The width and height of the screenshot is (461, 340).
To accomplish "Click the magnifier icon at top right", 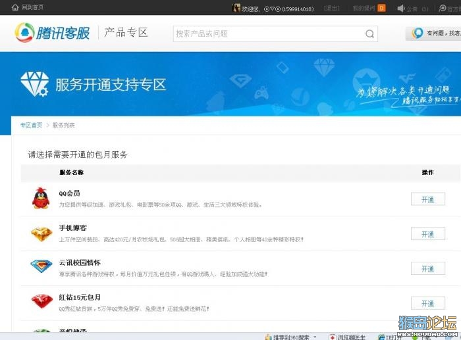I will tap(442, 9).
